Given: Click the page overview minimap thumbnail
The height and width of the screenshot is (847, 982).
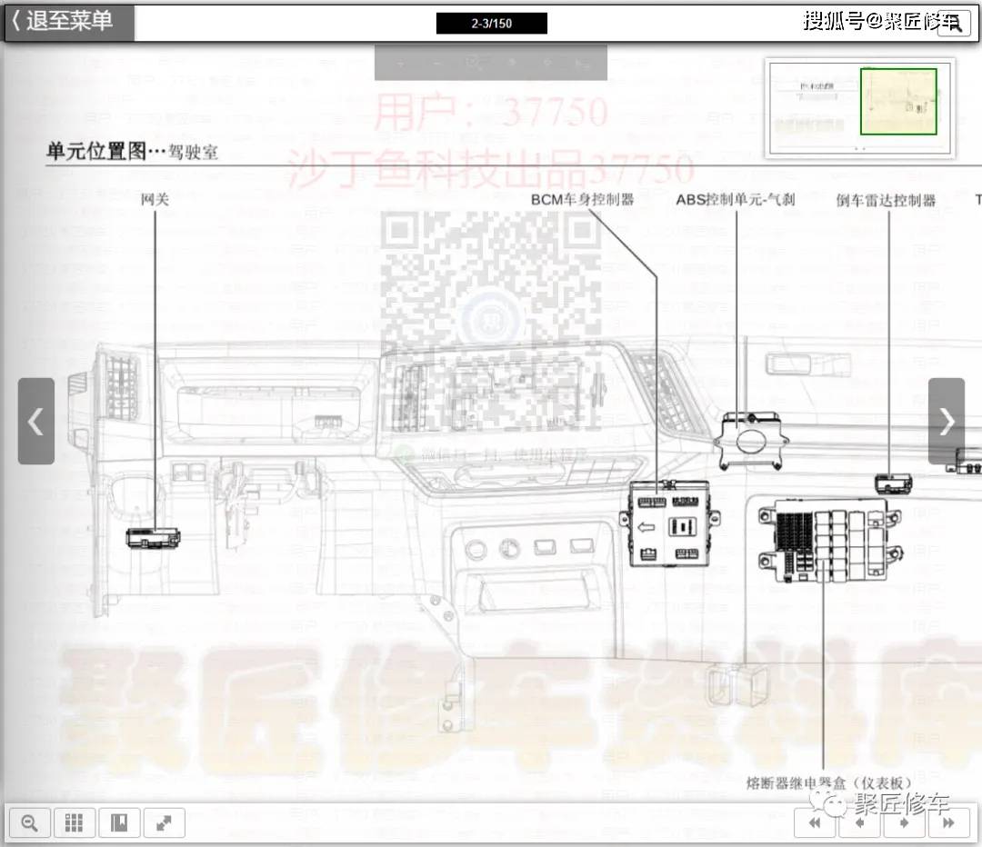Looking at the screenshot, I should 859,107.
